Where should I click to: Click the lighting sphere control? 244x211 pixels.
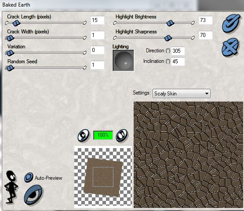tap(124, 61)
